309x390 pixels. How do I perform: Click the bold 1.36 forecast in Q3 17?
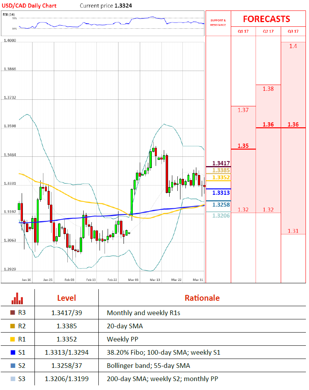293,124
